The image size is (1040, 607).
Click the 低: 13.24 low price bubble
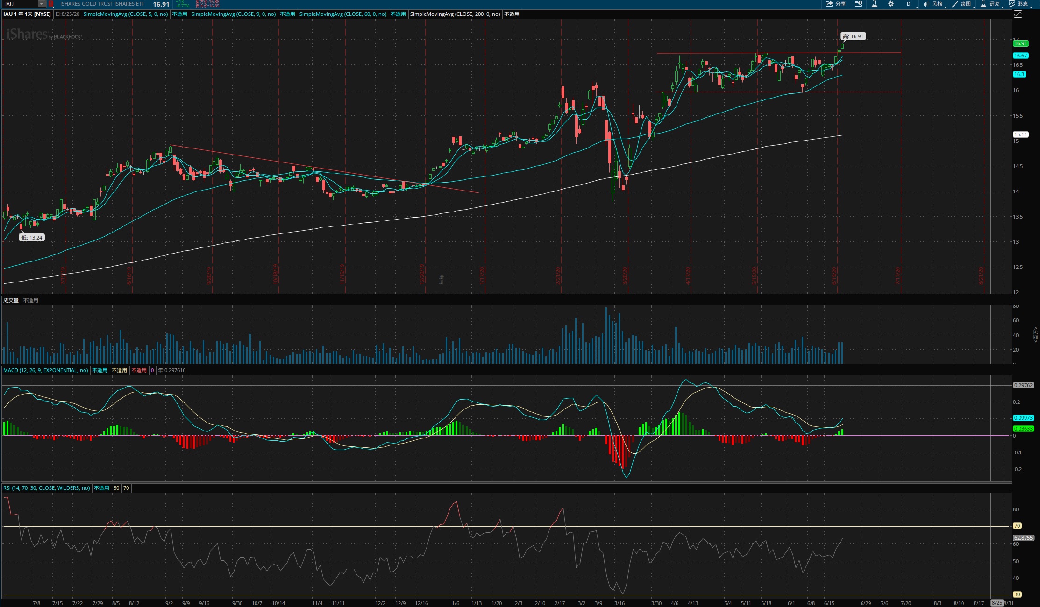(x=32, y=238)
